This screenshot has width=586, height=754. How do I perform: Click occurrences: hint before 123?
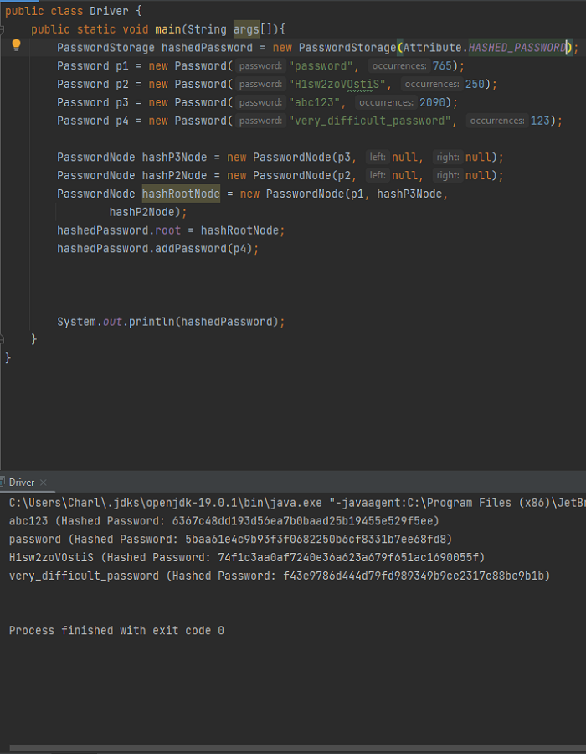point(496,121)
